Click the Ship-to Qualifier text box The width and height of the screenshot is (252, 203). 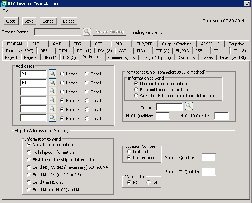click(208, 158)
